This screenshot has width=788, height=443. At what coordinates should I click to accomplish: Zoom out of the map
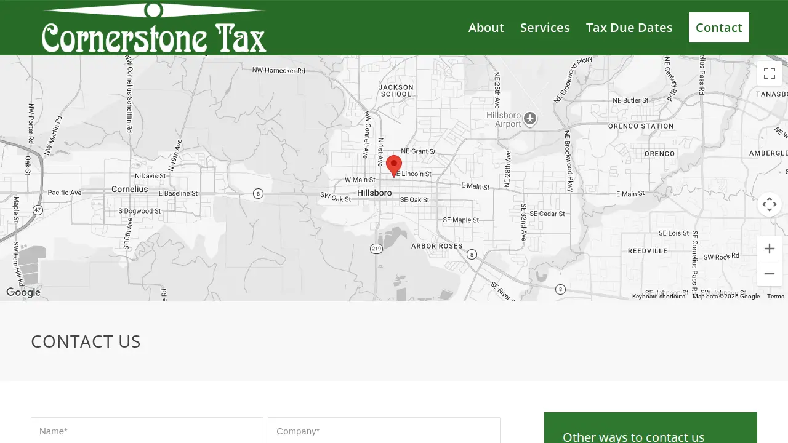click(770, 274)
